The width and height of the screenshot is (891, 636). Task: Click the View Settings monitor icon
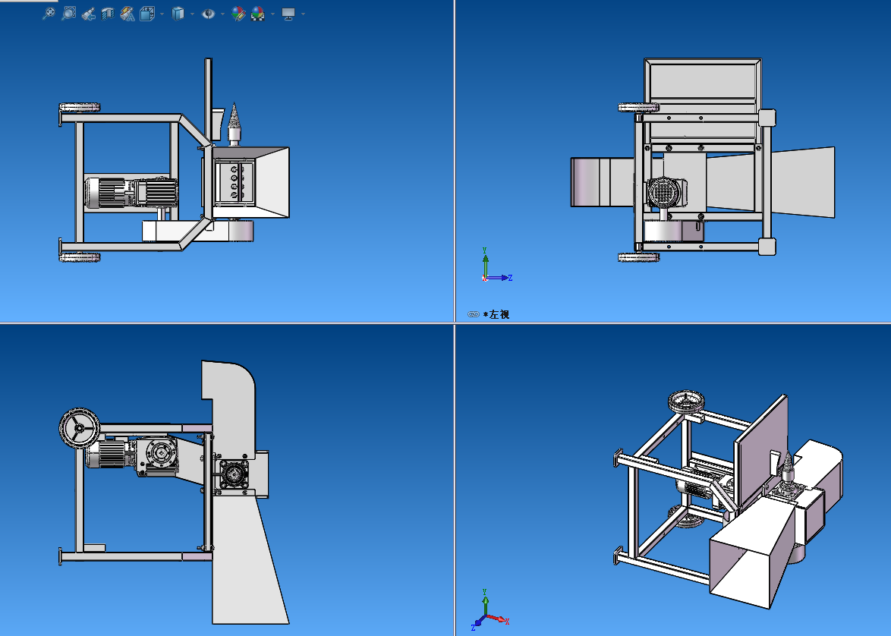(x=288, y=14)
